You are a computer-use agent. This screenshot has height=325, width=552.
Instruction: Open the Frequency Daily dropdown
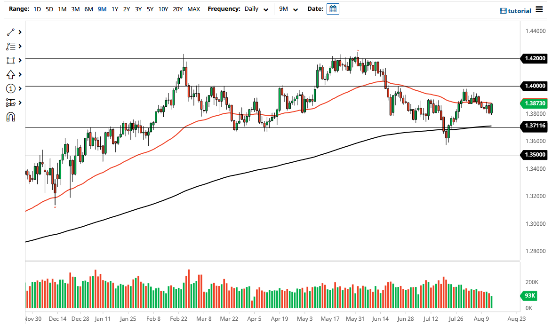[x=256, y=9]
